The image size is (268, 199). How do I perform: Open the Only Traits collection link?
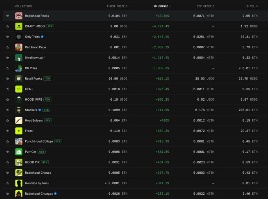32,37
